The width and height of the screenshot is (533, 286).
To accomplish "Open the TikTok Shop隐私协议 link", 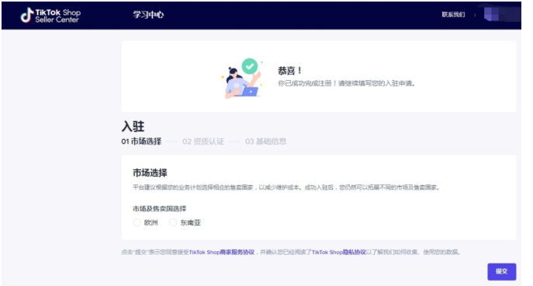I will pyautogui.click(x=338, y=253).
